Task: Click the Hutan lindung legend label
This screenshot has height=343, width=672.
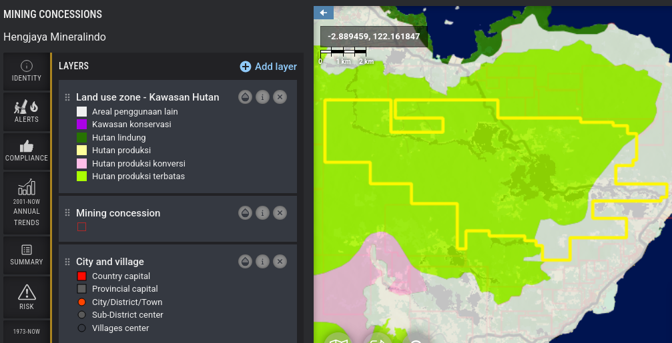Action: [x=119, y=137]
